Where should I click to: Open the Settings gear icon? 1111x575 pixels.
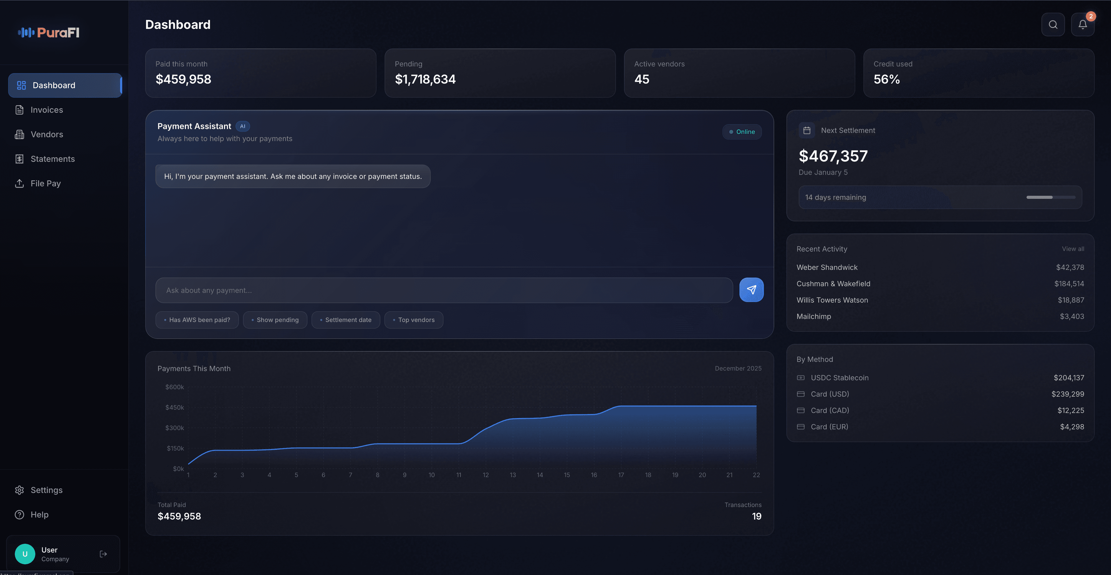click(20, 490)
